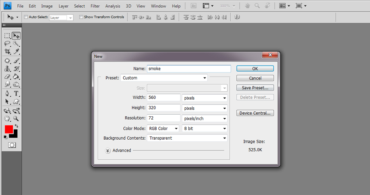370x195 pixels.
Task: Open the Edit menu
Action: (32, 6)
